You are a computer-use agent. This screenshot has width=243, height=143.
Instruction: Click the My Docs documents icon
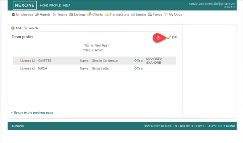click(x=166, y=14)
